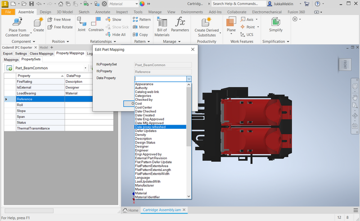
Task: Switch to the Class Mappings tab
Action: 42,54
